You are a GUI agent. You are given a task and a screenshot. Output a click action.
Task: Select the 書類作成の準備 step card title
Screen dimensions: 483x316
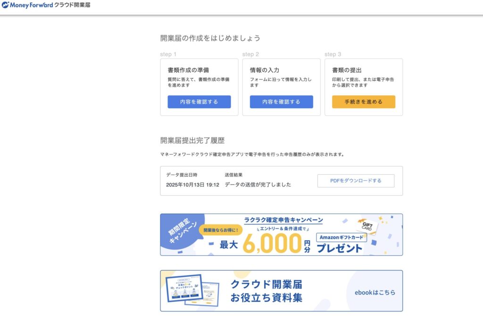click(x=188, y=70)
